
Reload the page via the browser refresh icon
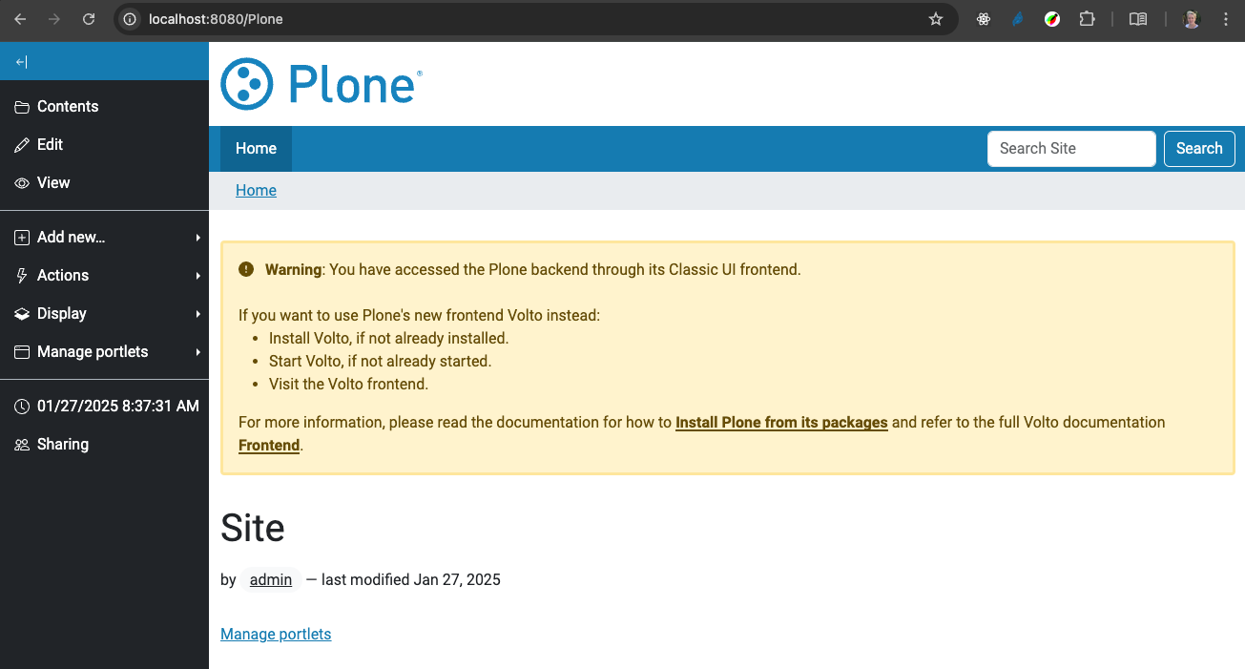coord(89,19)
